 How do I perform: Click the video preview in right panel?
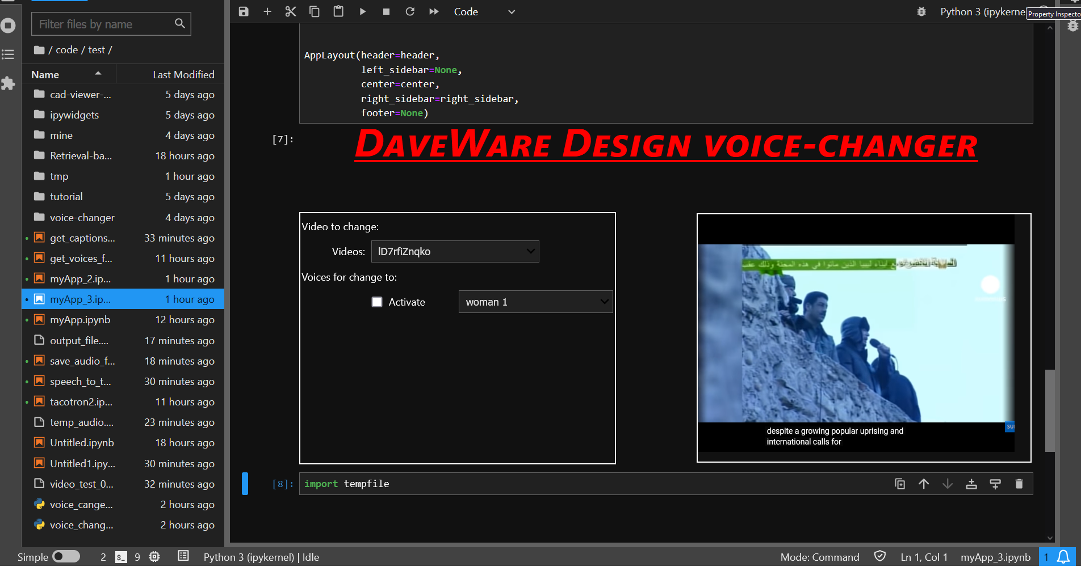pos(856,333)
